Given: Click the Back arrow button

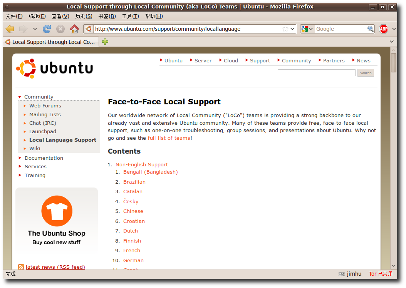Looking at the screenshot, I should pyautogui.click(x=10, y=29).
